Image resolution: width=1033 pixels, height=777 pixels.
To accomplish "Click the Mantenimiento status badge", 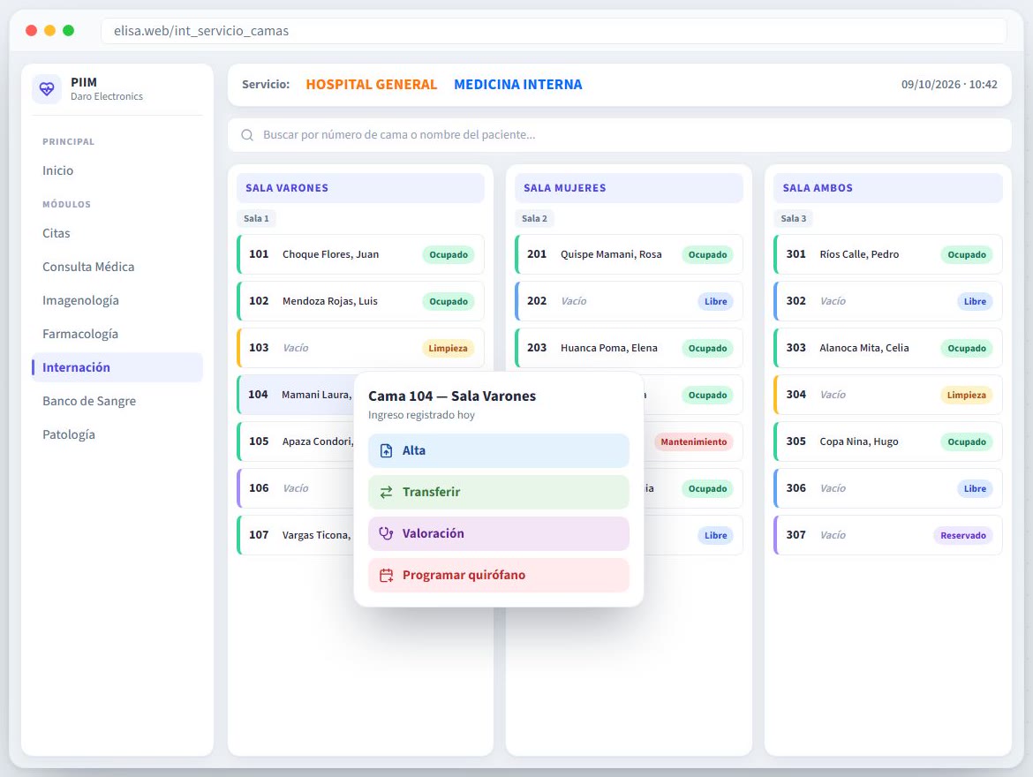I will coord(694,441).
